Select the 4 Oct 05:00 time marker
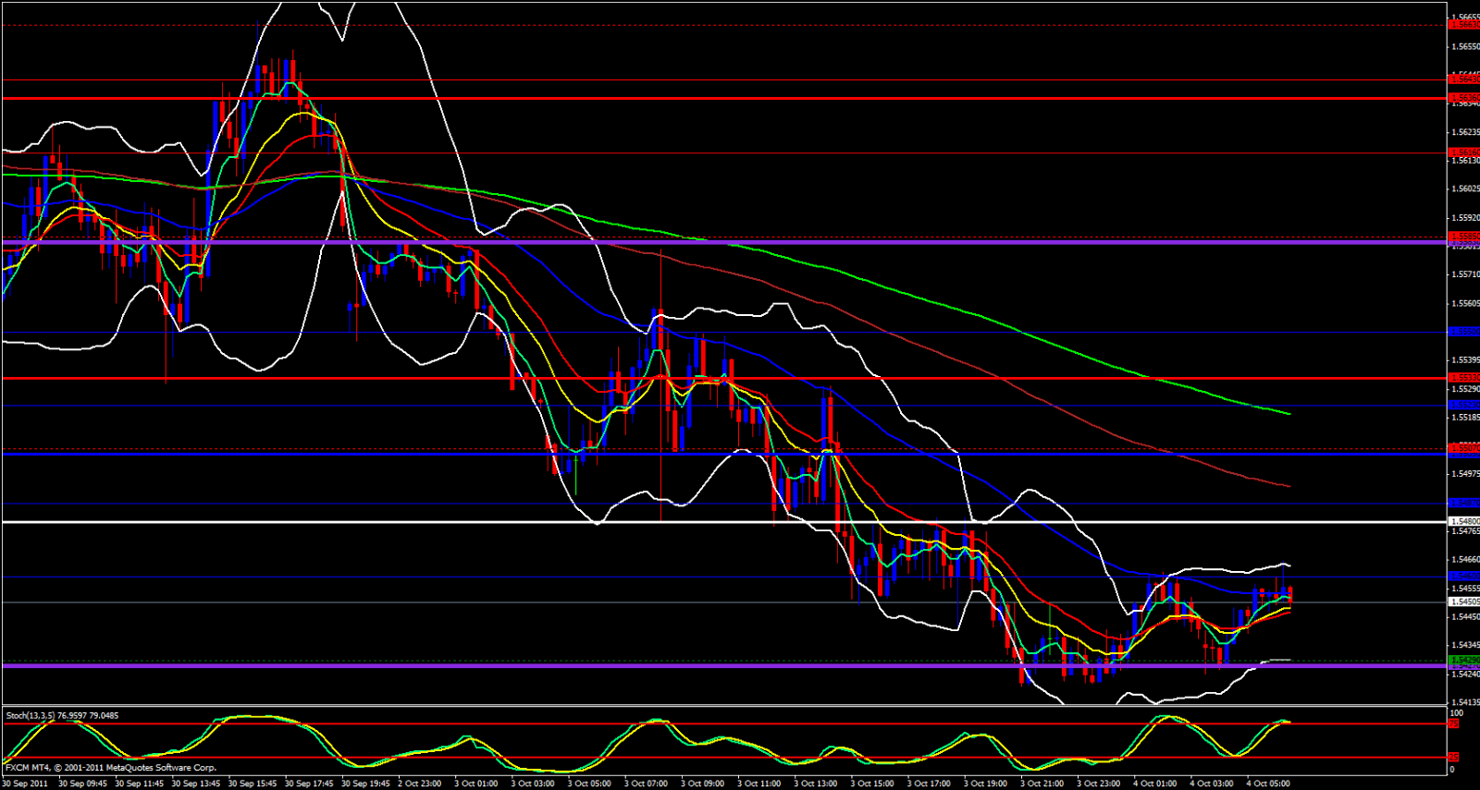Viewport: 1480px width, 790px height. (x=1267, y=784)
